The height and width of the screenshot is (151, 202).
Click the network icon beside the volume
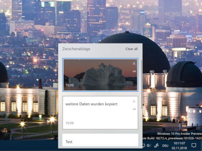144,145
